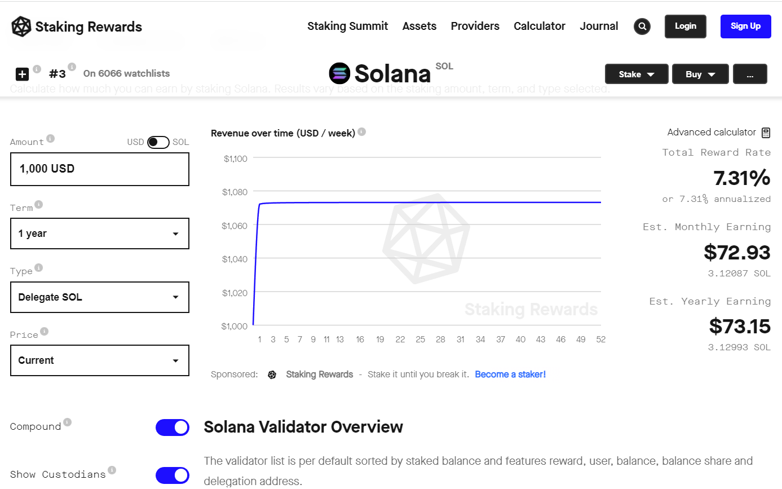Click the 7.31% total reward rate value
Viewport: 782px width, 489px height.
click(742, 178)
